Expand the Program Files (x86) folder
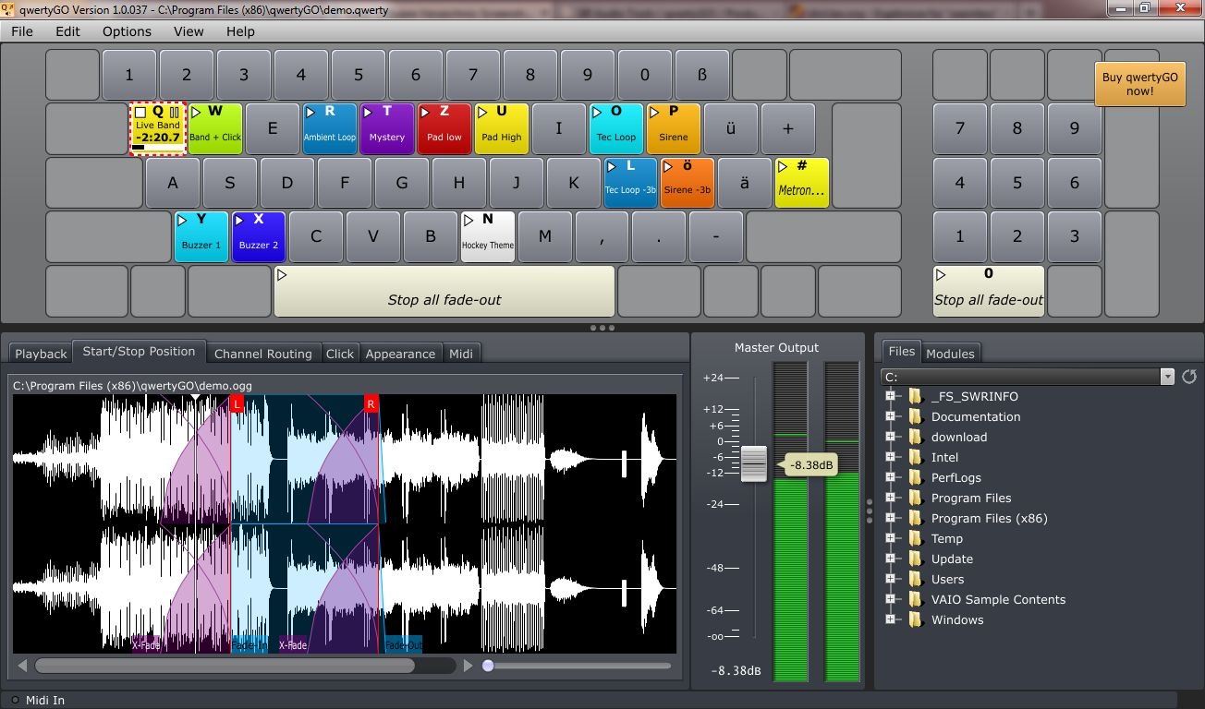Viewport: 1205px width, 709px height. (x=891, y=518)
